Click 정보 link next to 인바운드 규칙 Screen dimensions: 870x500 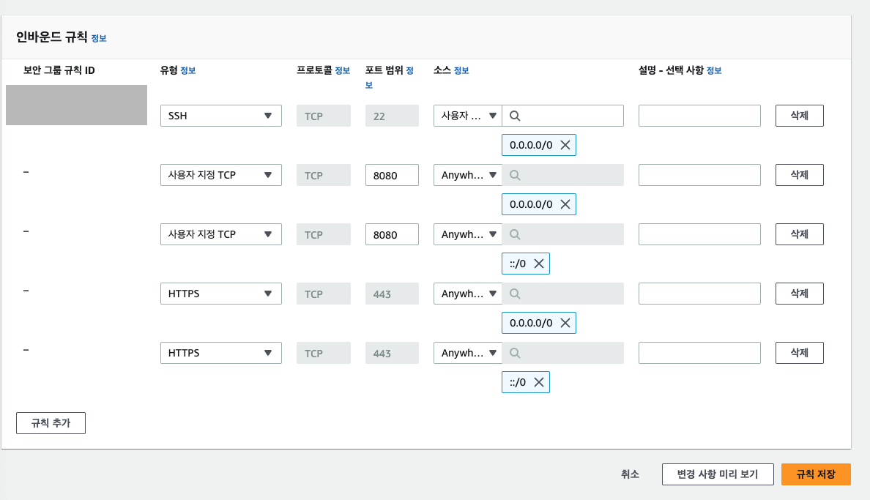tap(99, 38)
